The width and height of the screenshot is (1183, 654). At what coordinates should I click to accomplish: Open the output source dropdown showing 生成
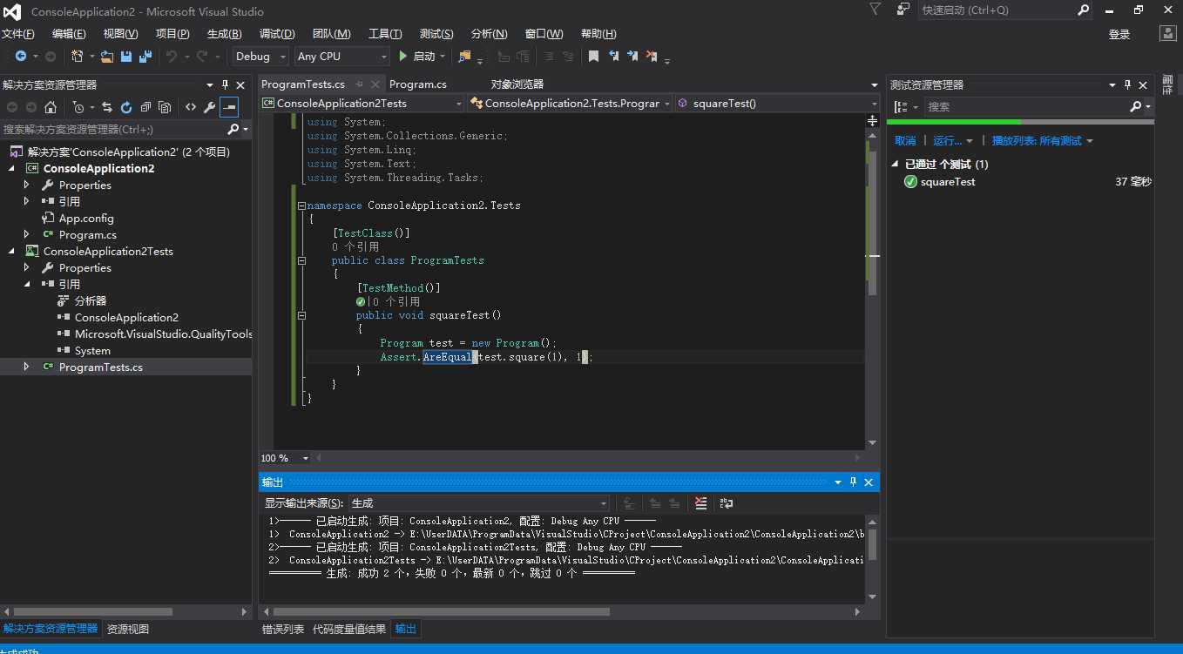coord(479,503)
